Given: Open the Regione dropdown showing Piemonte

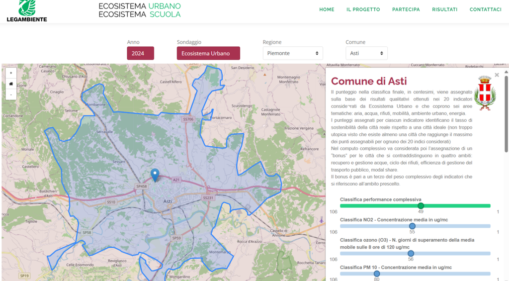Looking at the screenshot, I should coord(292,53).
